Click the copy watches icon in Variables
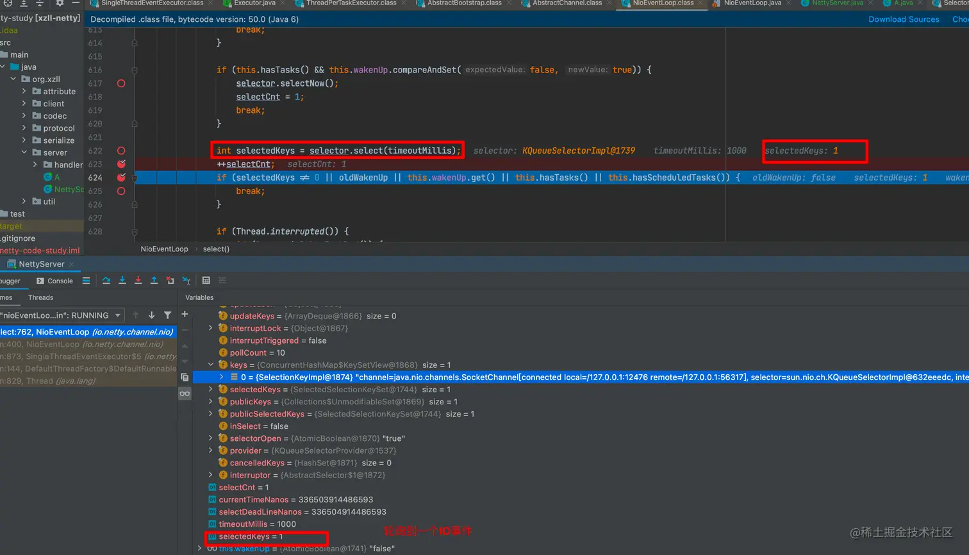Viewport: 969px width, 555px height. tap(185, 377)
